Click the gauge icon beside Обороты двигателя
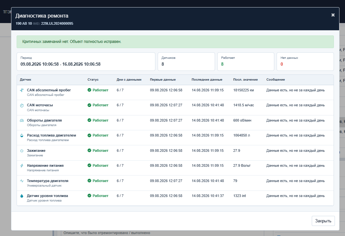This screenshot has width=345, height=236. pos(22,121)
